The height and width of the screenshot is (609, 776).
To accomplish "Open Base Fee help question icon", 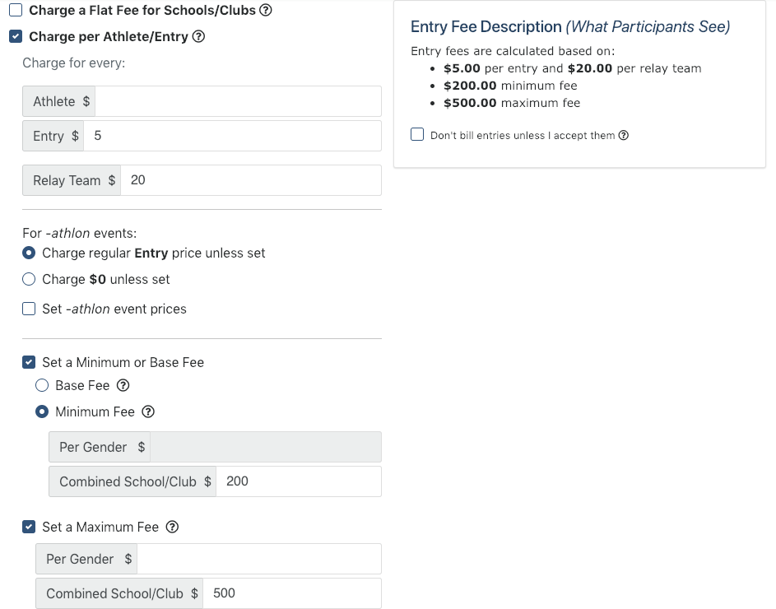I will pyautogui.click(x=123, y=385).
